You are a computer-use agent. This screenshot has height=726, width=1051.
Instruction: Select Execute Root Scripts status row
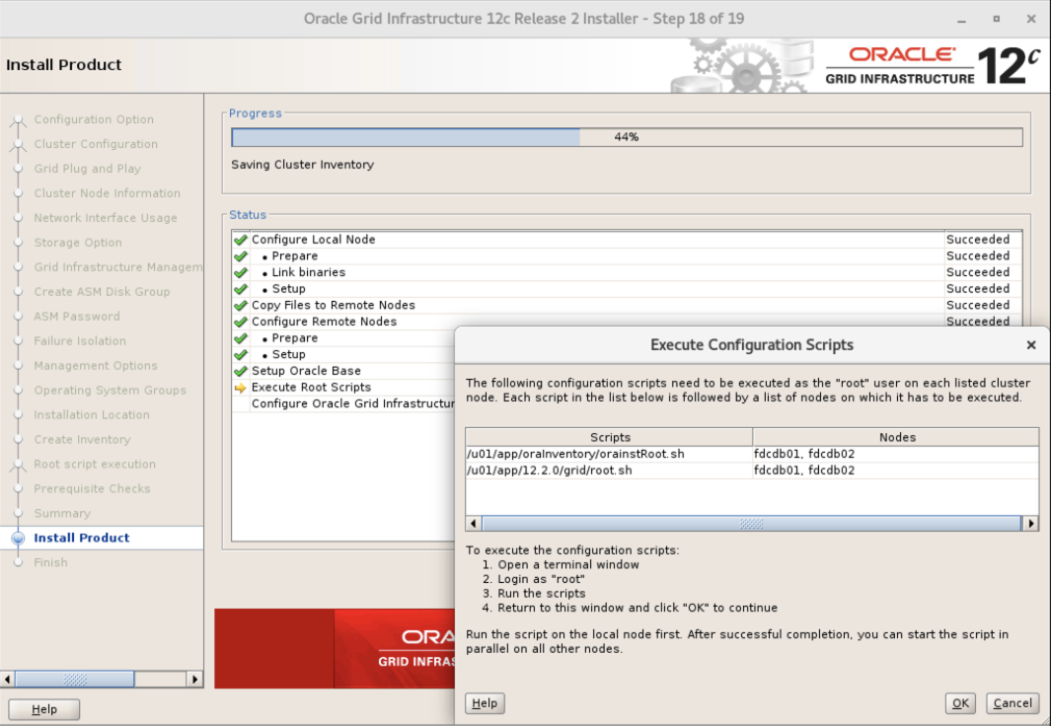tap(343, 387)
